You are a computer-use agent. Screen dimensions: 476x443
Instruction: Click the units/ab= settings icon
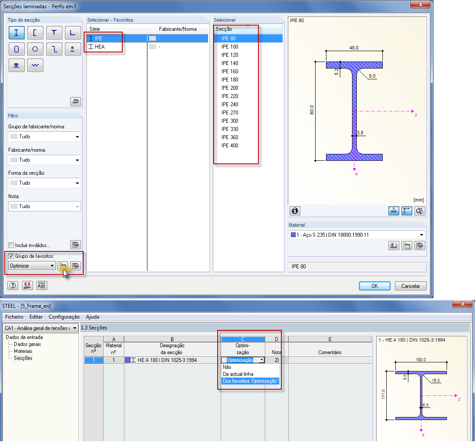27,285
